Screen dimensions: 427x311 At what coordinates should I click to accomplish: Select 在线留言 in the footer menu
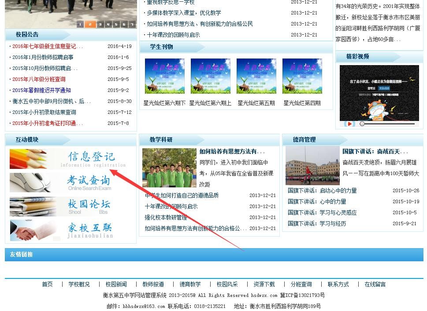pos(375,285)
